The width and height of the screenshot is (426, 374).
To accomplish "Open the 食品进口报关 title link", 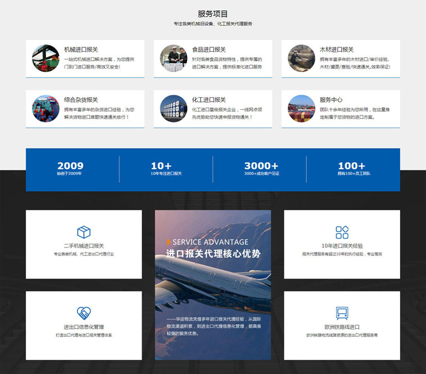I will click(x=209, y=49).
